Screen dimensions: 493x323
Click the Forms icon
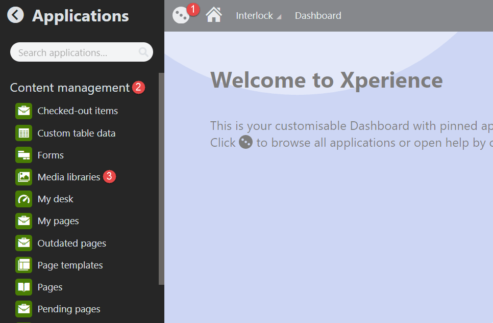point(24,155)
